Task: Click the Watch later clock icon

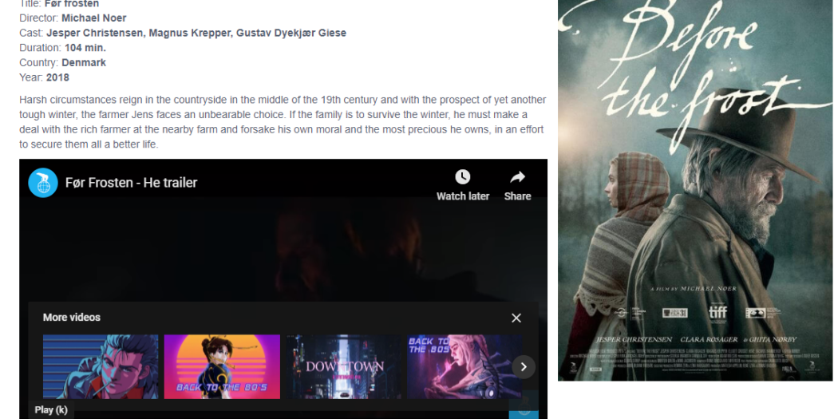Action: 462,177
